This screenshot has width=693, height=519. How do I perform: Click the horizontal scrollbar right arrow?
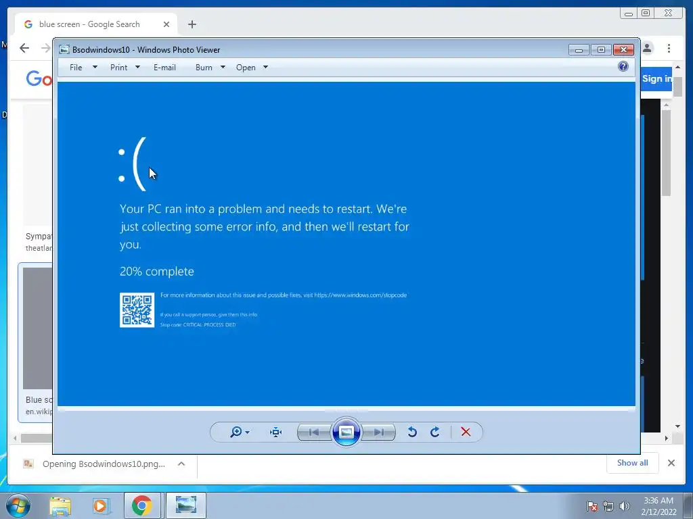[667, 438]
